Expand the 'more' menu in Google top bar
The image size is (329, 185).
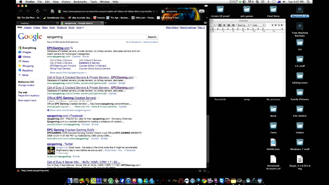80,27
